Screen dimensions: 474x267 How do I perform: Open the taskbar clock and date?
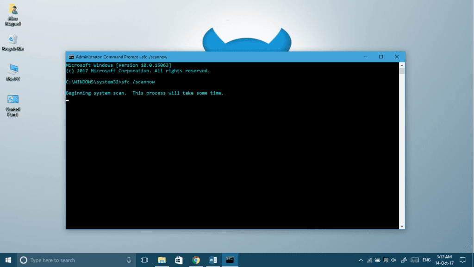444,260
